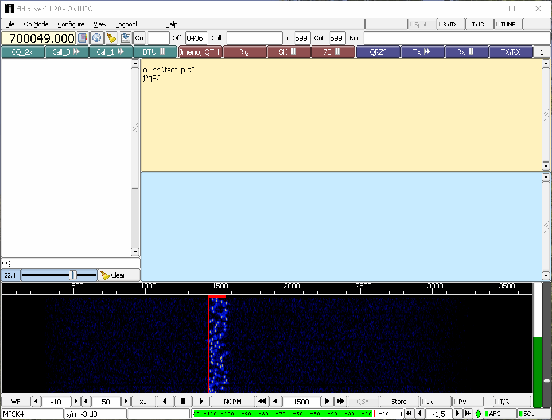This screenshot has height=420, width=552.
Task: Open the Configure menu
Action: click(71, 24)
